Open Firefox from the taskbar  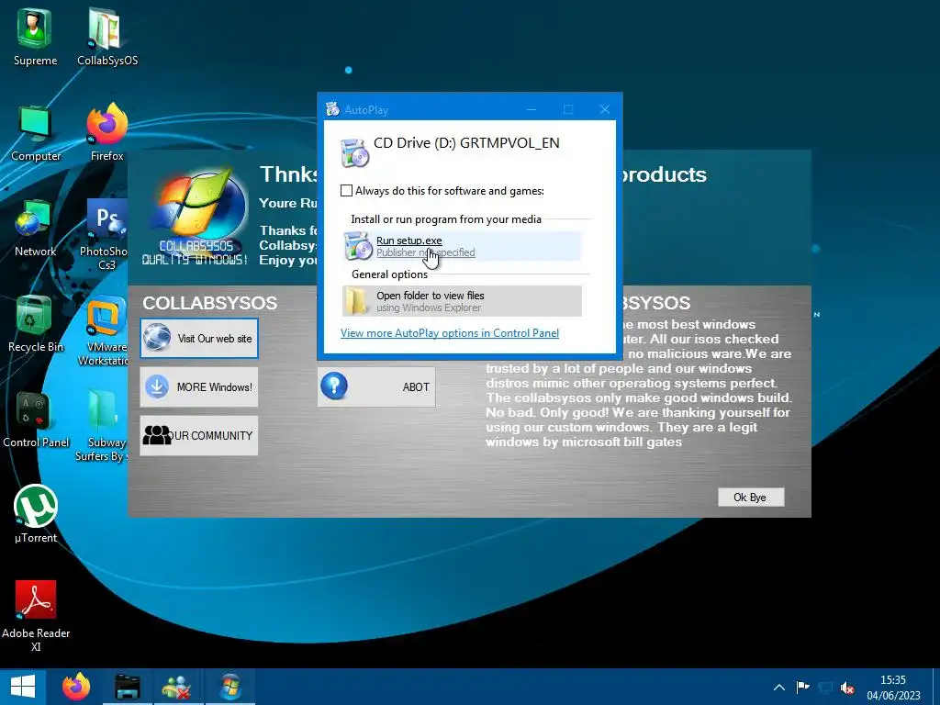click(x=76, y=687)
